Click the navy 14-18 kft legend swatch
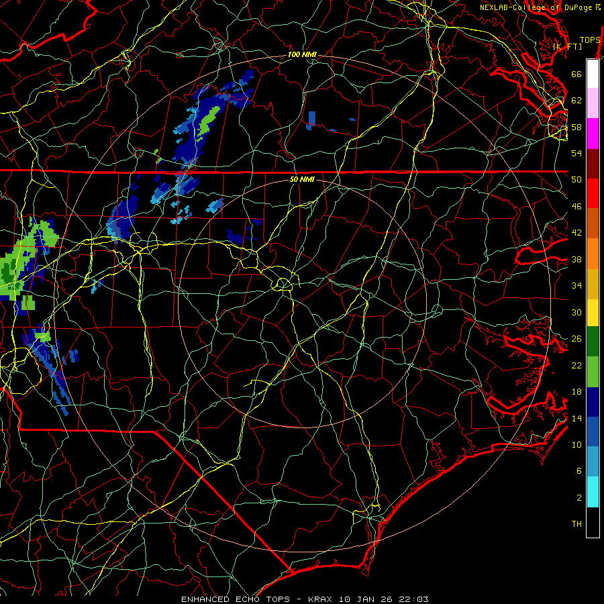Image resolution: width=604 pixels, height=604 pixels. [x=593, y=402]
